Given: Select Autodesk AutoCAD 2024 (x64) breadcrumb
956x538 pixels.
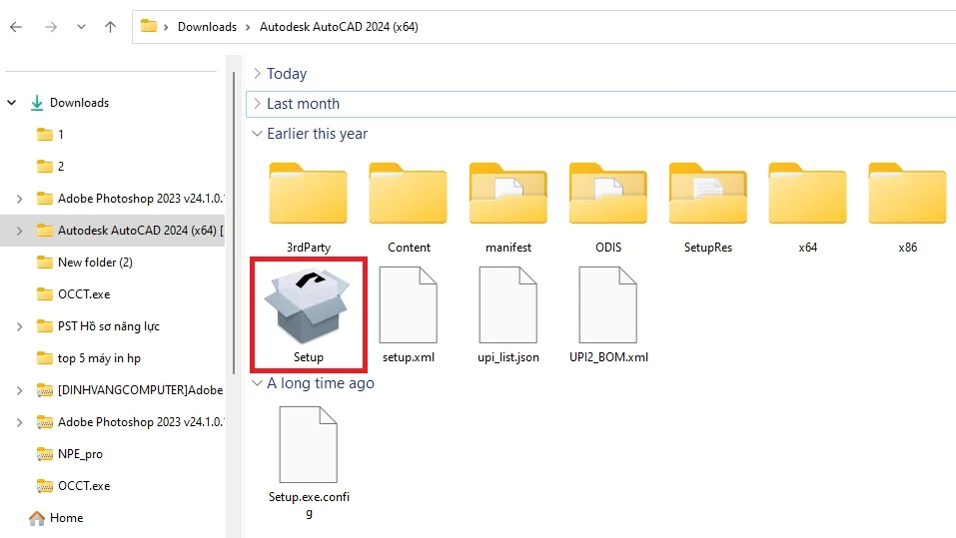Looking at the screenshot, I should [339, 27].
